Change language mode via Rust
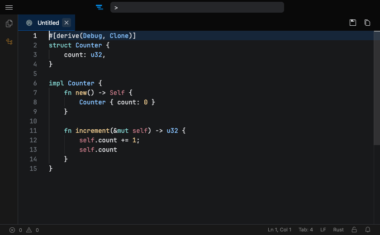Screen dimensions: 380x235 pos(338,230)
